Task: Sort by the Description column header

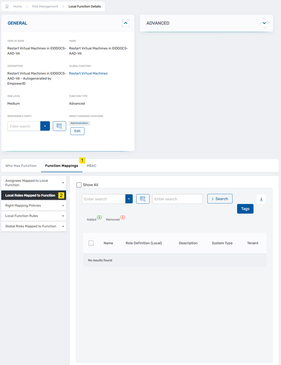Action: click(x=188, y=243)
